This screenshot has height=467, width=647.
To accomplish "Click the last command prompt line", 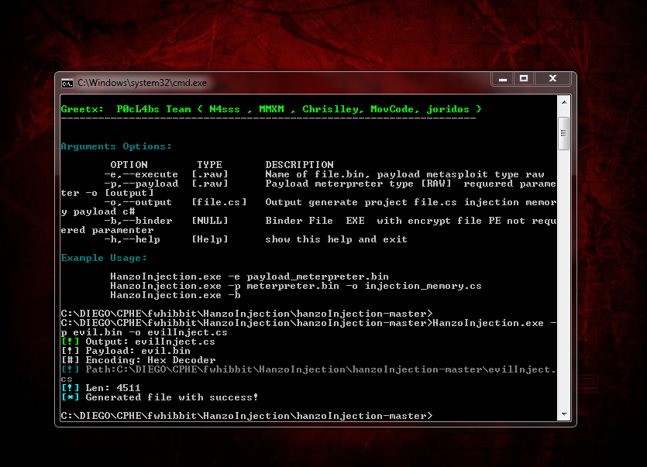I will [246, 416].
